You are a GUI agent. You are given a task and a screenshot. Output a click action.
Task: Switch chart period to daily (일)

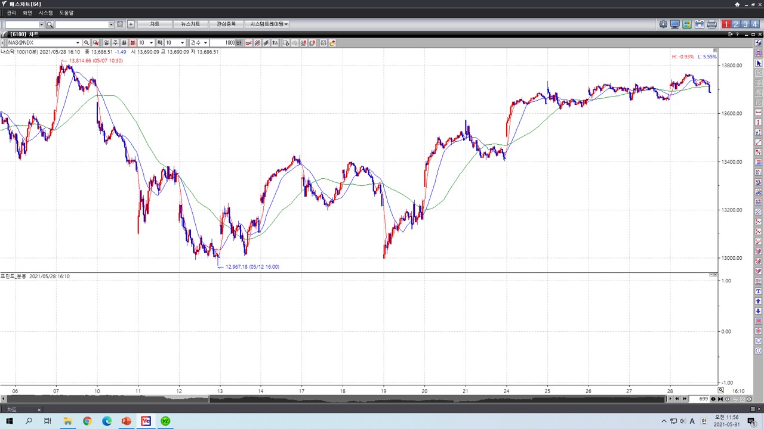click(107, 43)
